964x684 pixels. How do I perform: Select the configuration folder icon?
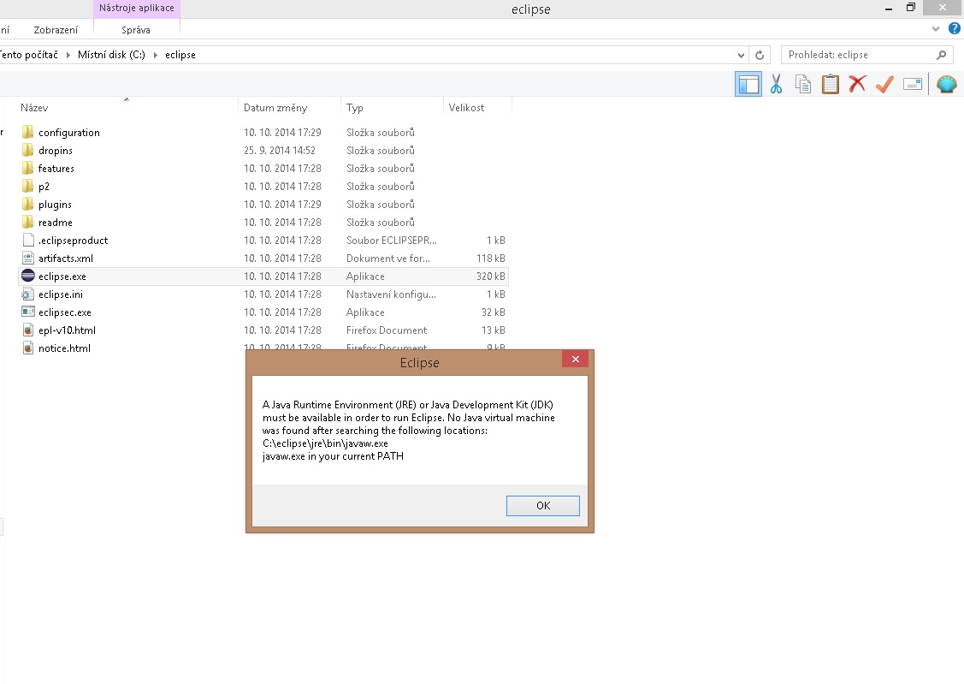pyautogui.click(x=27, y=132)
